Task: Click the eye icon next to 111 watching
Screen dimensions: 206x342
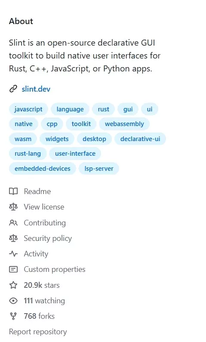Action: (x=13, y=301)
